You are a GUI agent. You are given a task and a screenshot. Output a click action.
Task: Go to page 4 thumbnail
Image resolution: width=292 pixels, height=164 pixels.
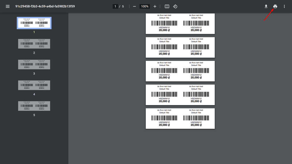coord(34,85)
